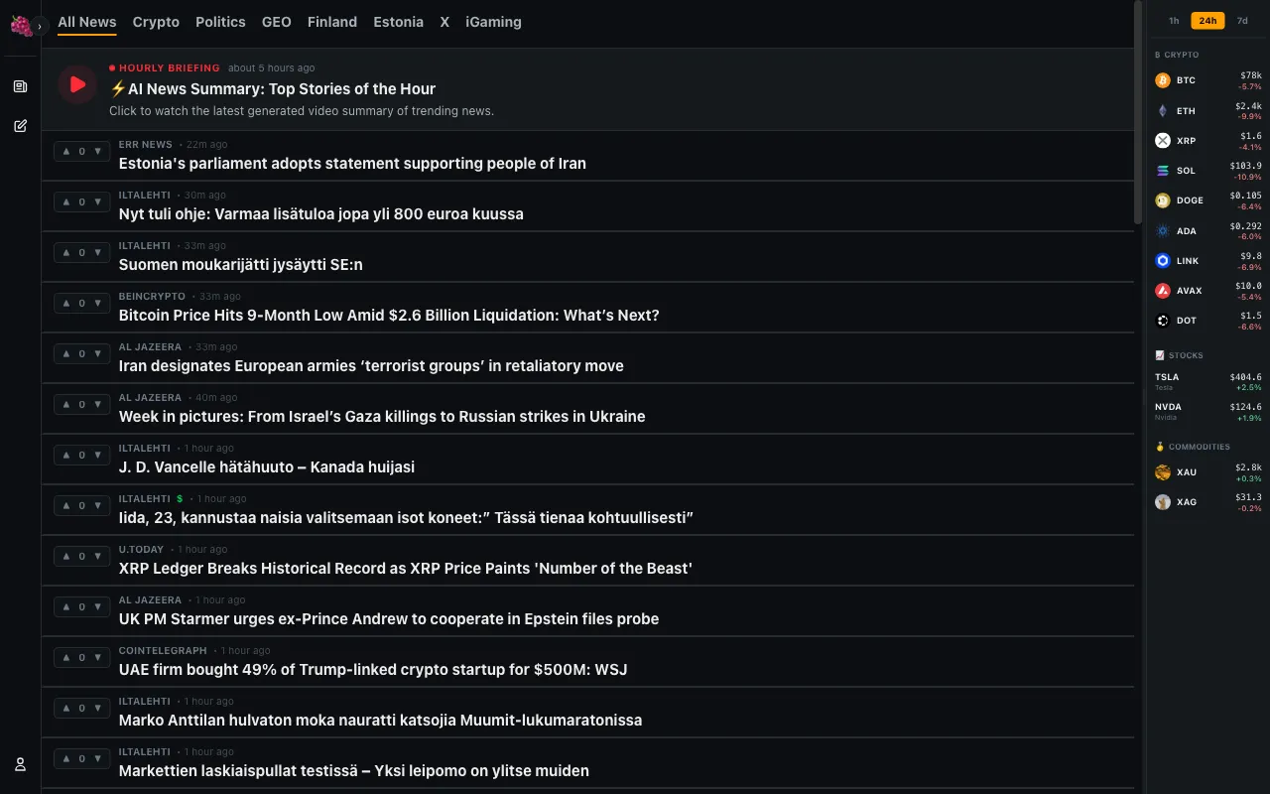Open the GEO tab
1270x794 pixels.
tap(277, 22)
